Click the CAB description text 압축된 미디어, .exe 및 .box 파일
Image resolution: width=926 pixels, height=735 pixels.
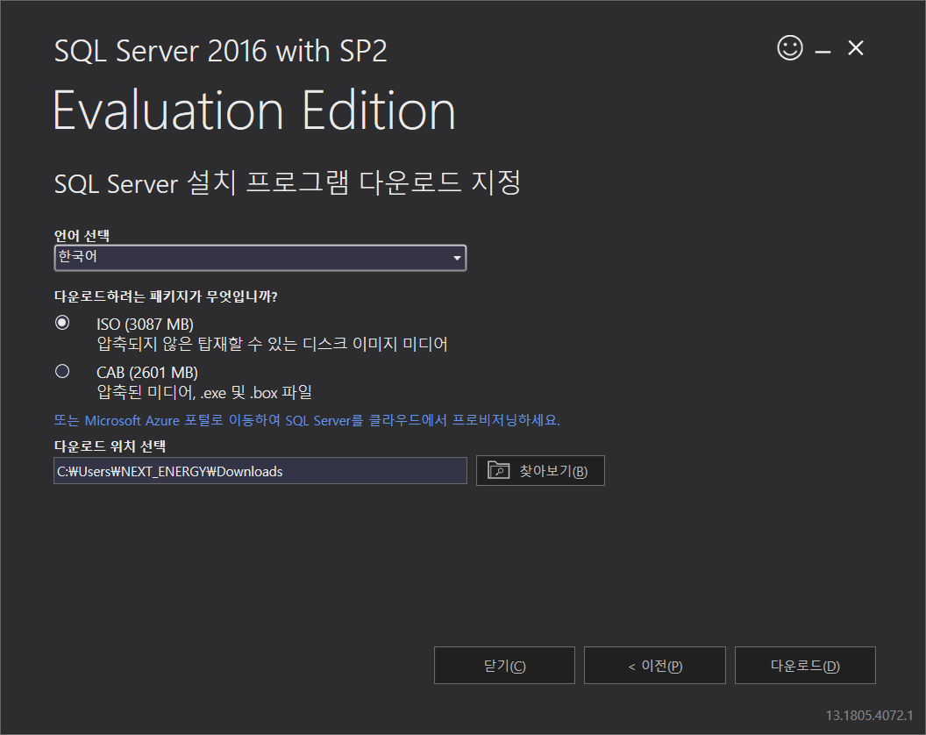(x=203, y=392)
